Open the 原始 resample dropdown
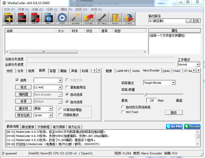Viewport: 205px width, 158px height. pyautogui.click(x=43, y=108)
